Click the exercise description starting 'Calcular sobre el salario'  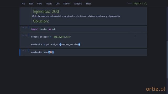(76, 16)
